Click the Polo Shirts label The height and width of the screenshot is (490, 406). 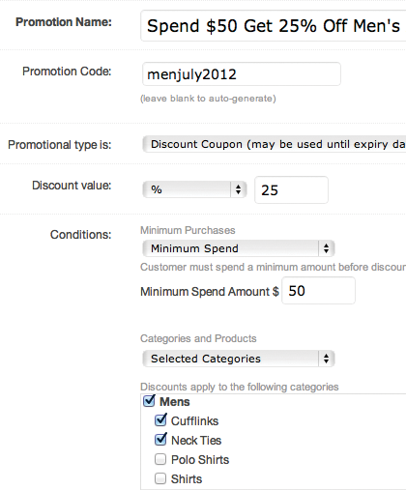[x=200, y=460]
